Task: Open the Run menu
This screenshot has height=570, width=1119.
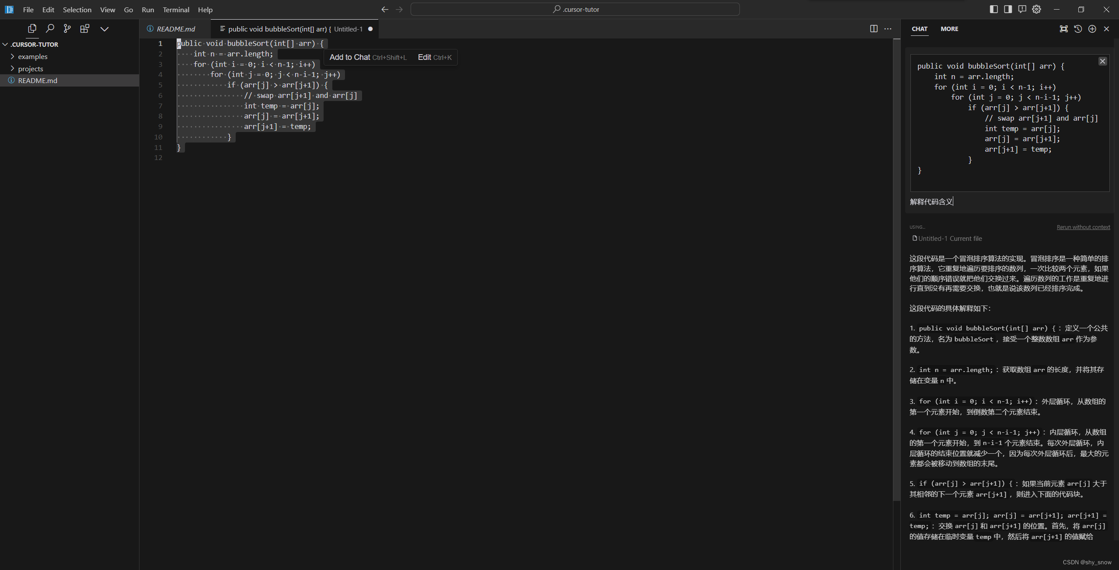Action: coord(148,9)
